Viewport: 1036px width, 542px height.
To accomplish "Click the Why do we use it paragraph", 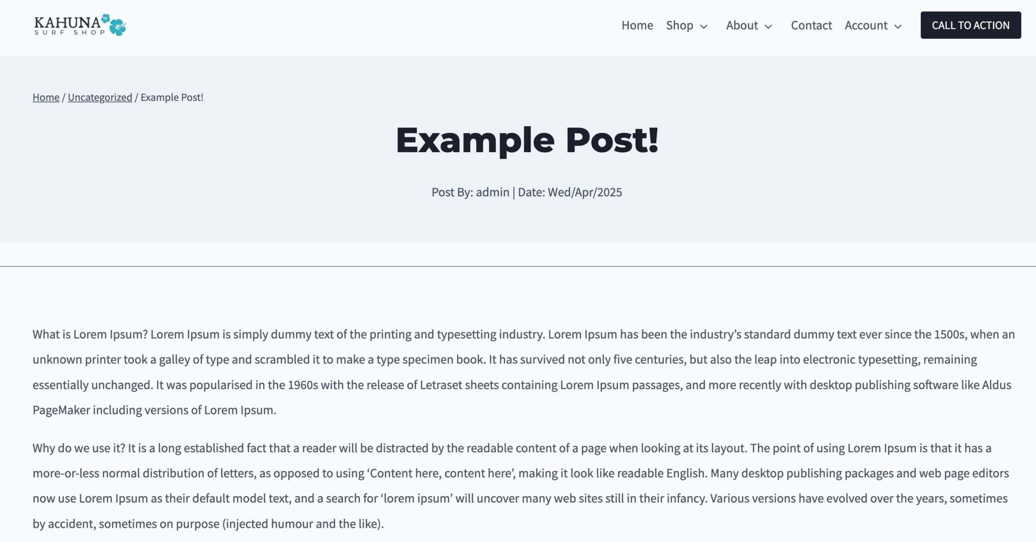I will pos(521,486).
